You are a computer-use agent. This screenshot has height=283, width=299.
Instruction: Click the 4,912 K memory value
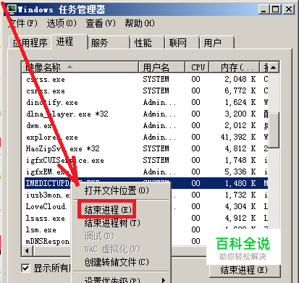coord(240,218)
